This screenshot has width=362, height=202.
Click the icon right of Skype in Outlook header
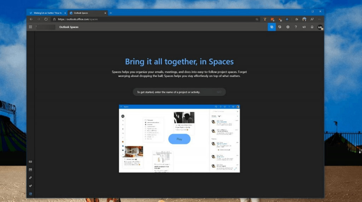[280, 27]
